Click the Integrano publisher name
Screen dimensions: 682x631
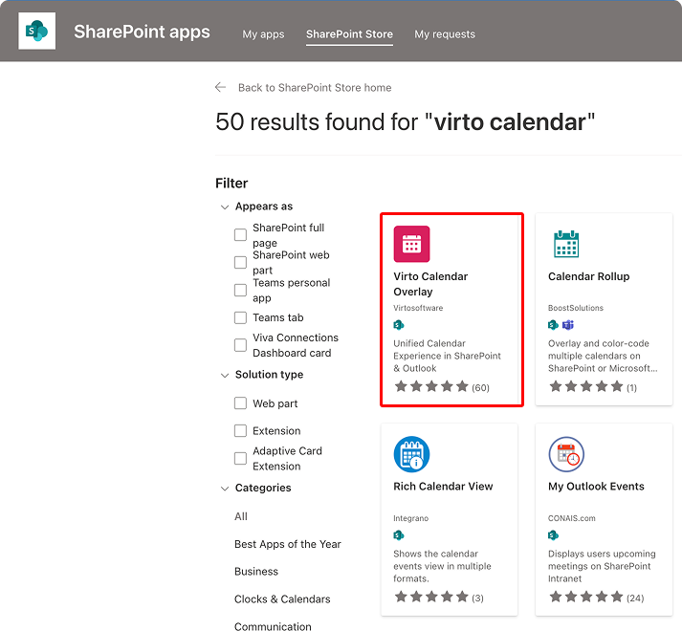(x=410, y=518)
